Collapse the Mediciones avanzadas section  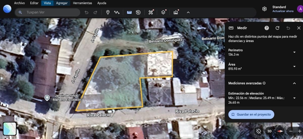pos(294,83)
